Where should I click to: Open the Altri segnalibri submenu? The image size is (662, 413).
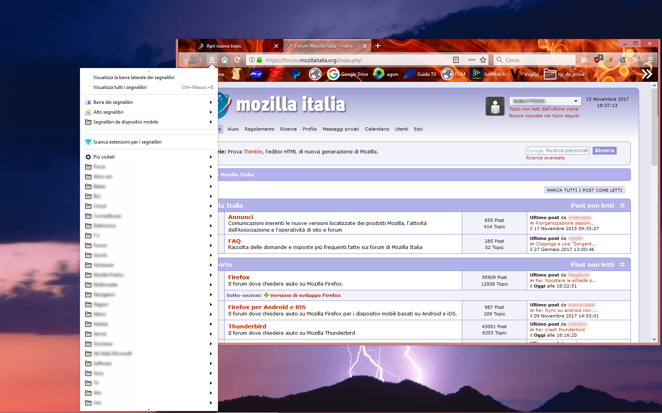coord(149,112)
